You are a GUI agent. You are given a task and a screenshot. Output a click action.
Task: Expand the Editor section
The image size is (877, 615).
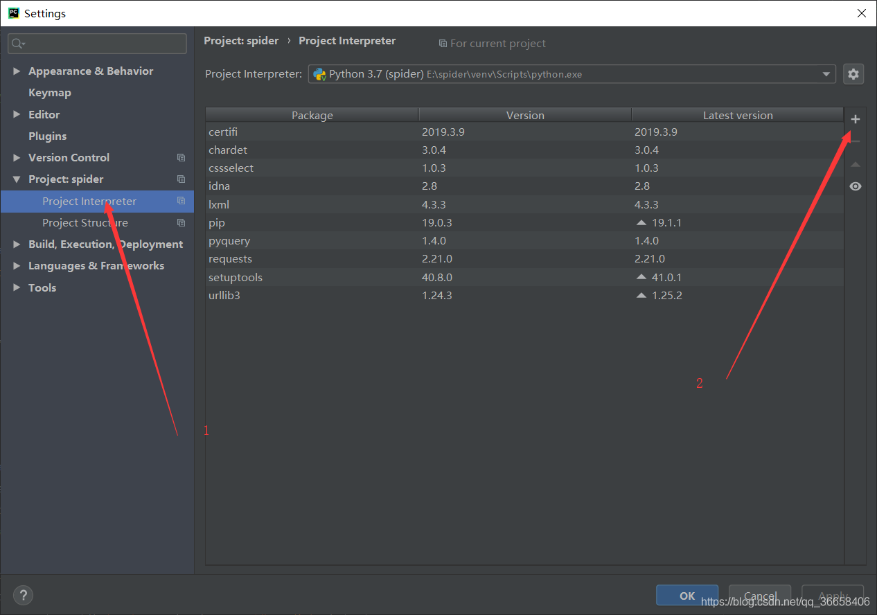coord(17,114)
